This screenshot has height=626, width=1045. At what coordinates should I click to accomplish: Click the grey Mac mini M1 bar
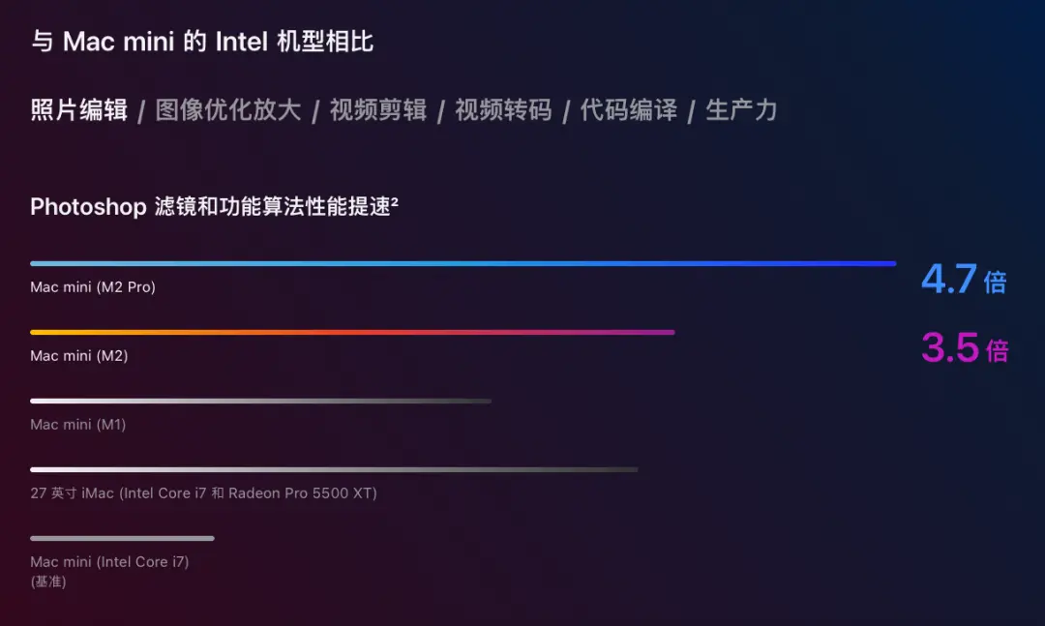[260, 401]
